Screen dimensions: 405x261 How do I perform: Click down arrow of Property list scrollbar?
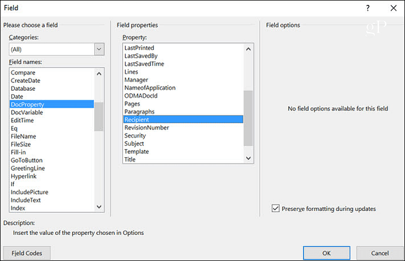[x=248, y=158]
